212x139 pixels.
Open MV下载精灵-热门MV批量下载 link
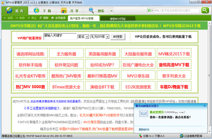tap(95, 129)
